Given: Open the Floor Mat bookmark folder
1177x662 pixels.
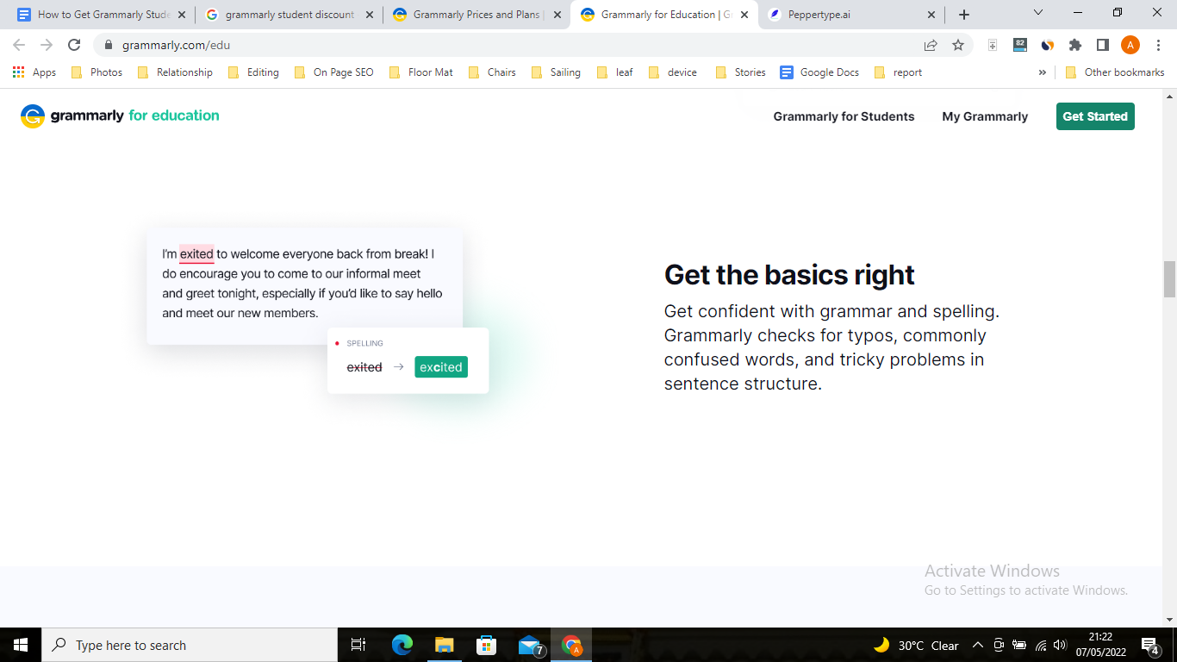Looking at the screenshot, I should pyautogui.click(x=421, y=72).
